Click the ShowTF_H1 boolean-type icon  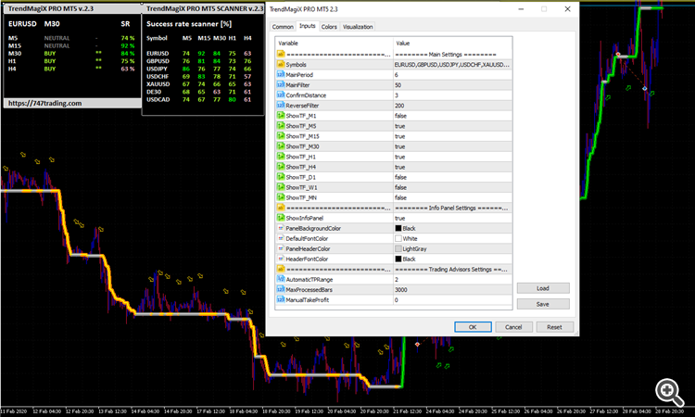click(281, 156)
